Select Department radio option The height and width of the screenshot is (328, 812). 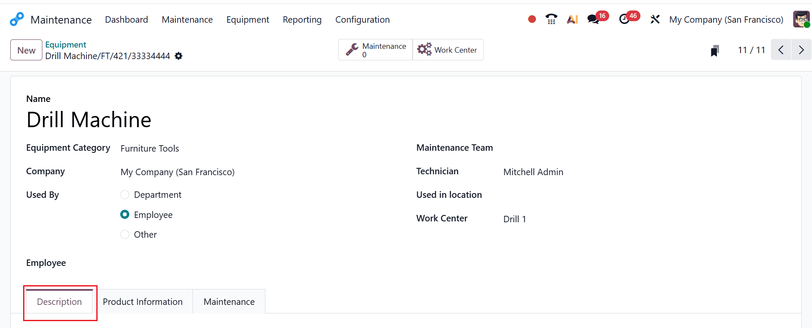(125, 195)
